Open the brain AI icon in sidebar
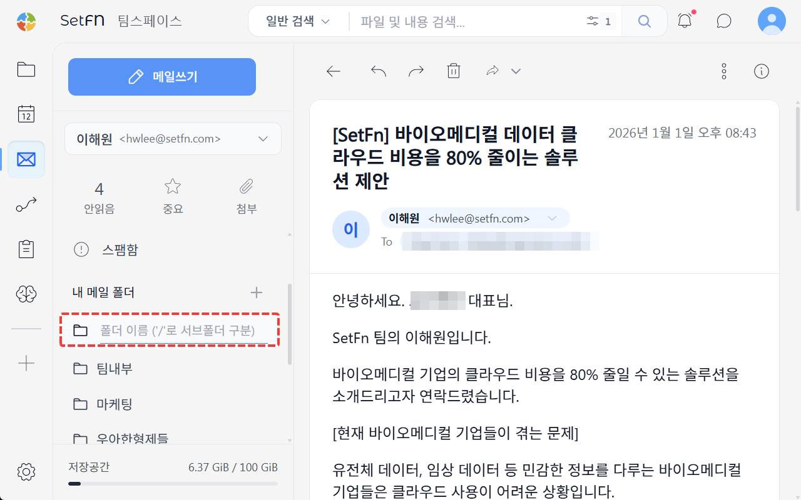This screenshot has width=801, height=500. [26, 293]
